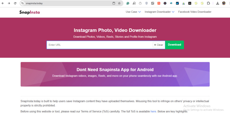Open the Grammarly extension icon
Viewport: 230px width, 116px height.
128,3
